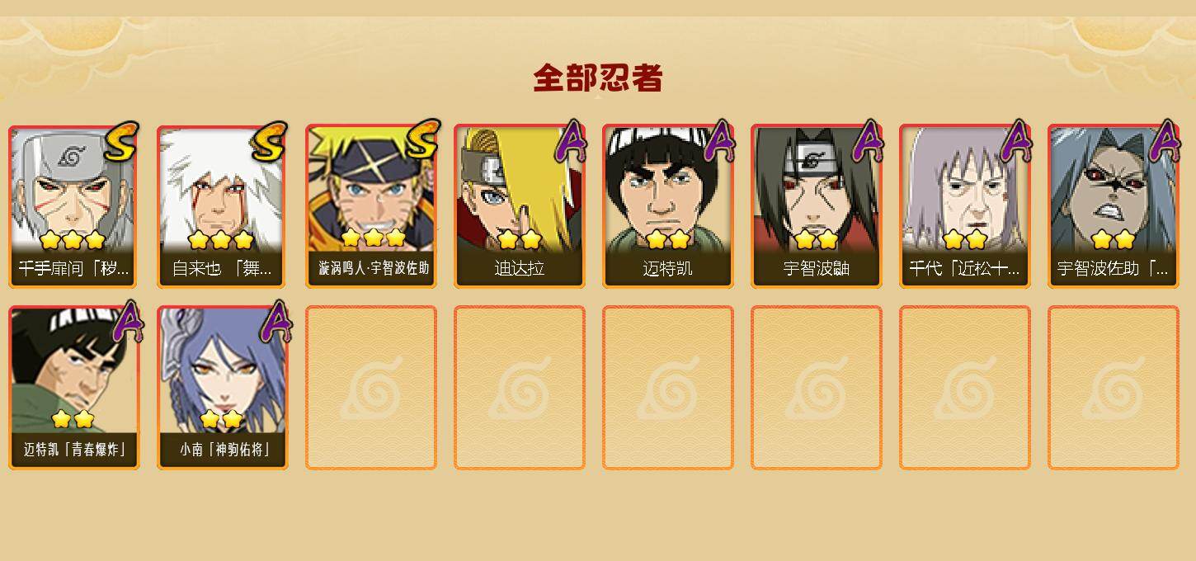Click the first empty ninja slot after 小南
Viewport: 1196px width, 561px height.
370,388
